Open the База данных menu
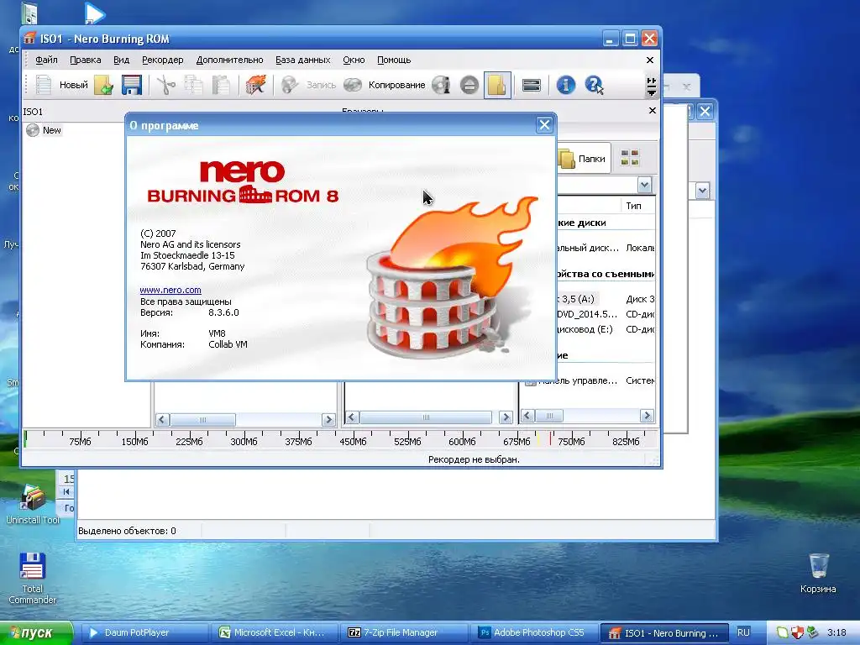860x645 pixels. (302, 60)
